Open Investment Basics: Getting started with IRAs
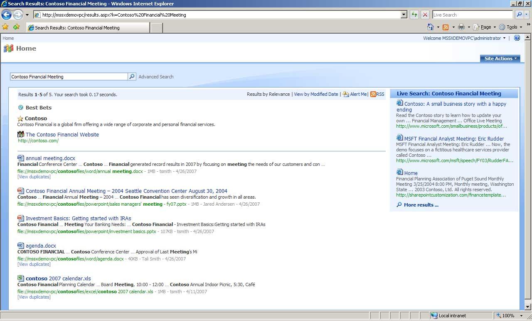532x321 pixels. [78, 218]
